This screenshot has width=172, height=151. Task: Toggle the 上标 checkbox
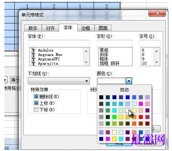[36, 103]
